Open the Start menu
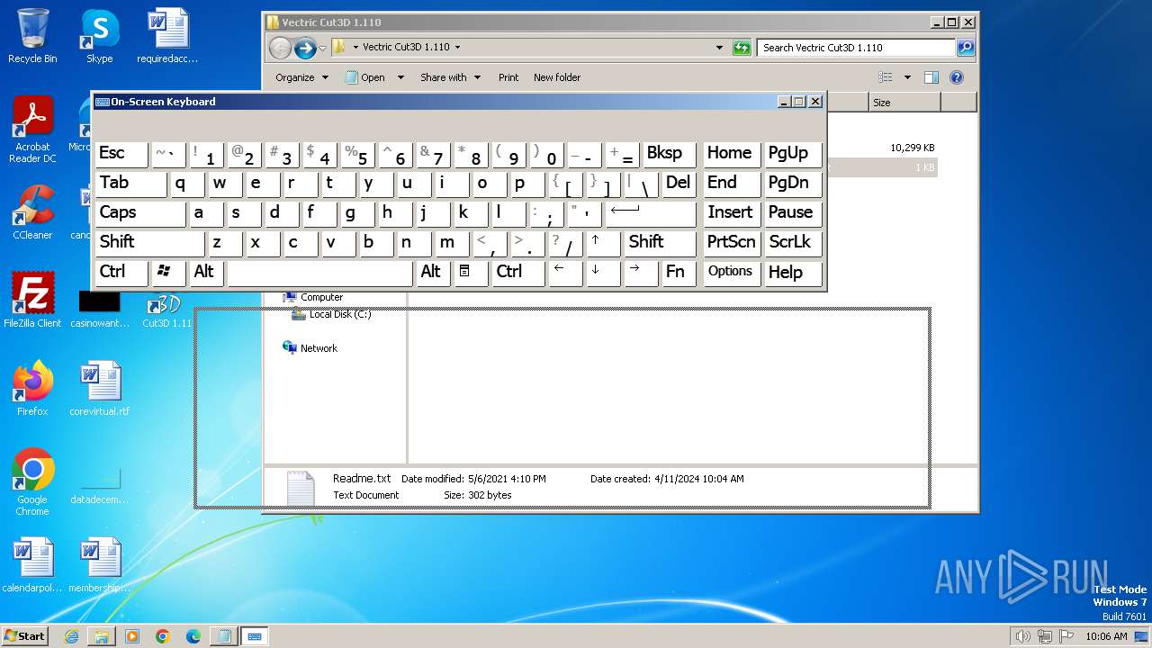The width and height of the screenshot is (1152, 648). 25,636
